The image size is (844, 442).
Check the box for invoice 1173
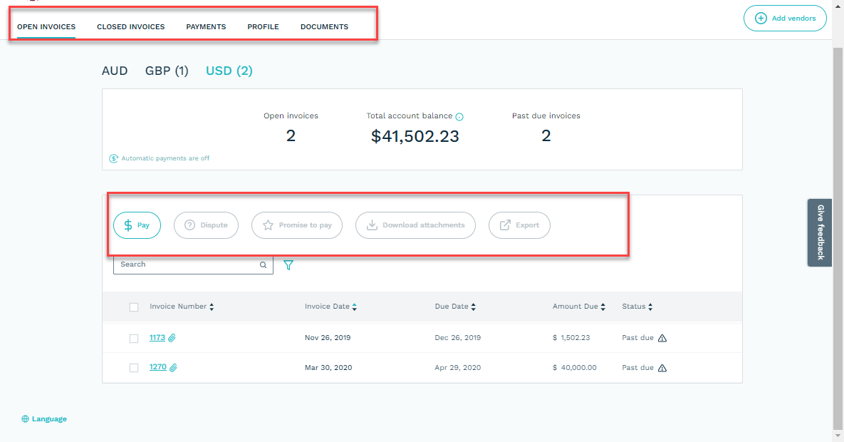[134, 339]
